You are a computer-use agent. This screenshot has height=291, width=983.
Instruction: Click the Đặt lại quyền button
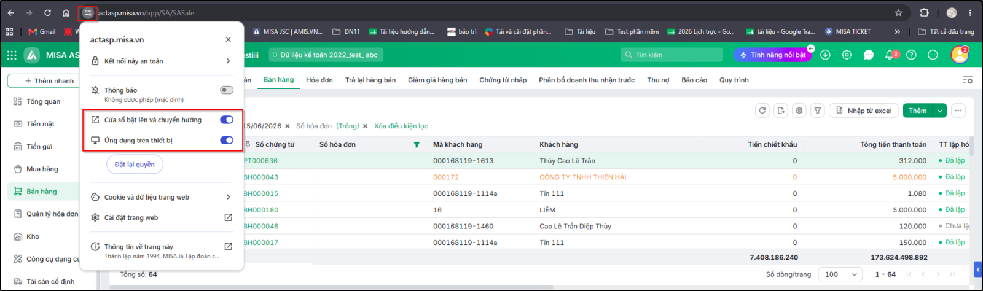pos(135,165)
